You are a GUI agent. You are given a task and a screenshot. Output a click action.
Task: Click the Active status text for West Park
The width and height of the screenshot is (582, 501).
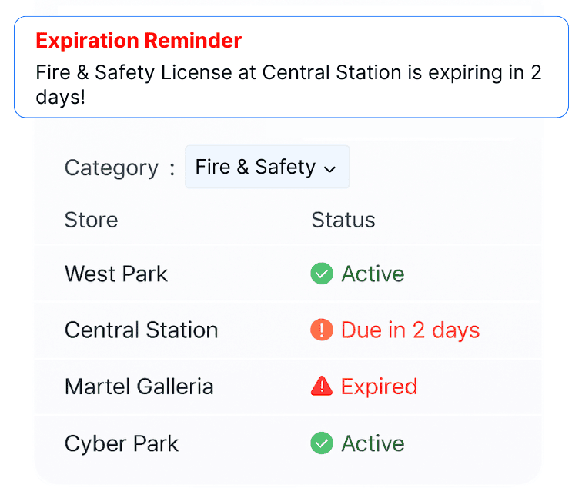373,274
